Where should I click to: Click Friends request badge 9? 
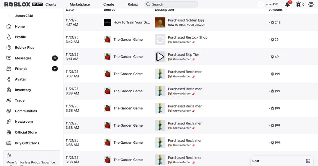[x=55, y=68]
